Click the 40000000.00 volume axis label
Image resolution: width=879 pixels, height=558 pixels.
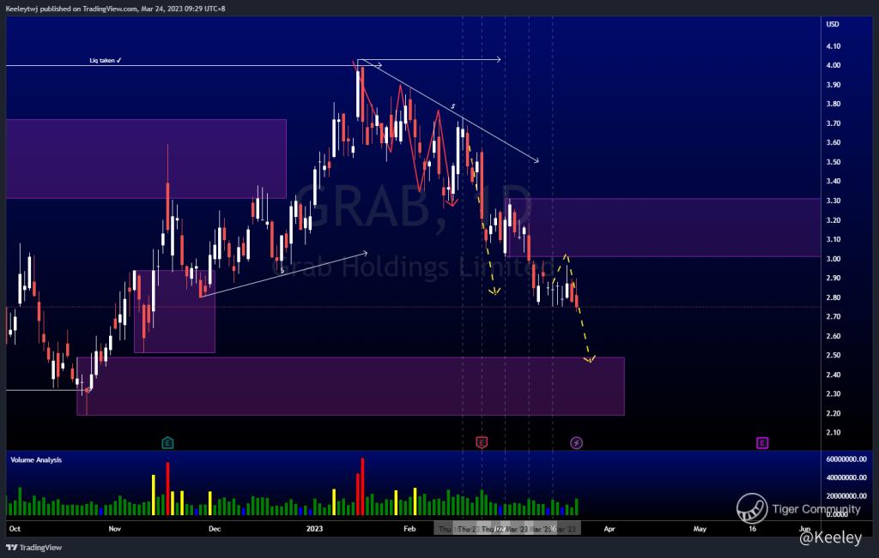[846, 478]
